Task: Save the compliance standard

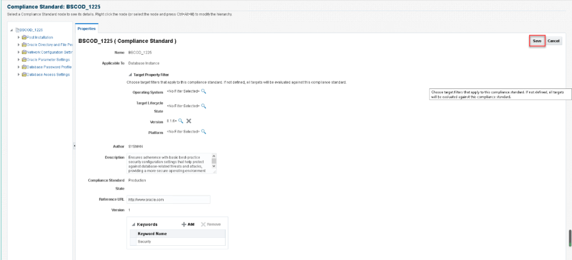Action: click(x=537, y=41)
